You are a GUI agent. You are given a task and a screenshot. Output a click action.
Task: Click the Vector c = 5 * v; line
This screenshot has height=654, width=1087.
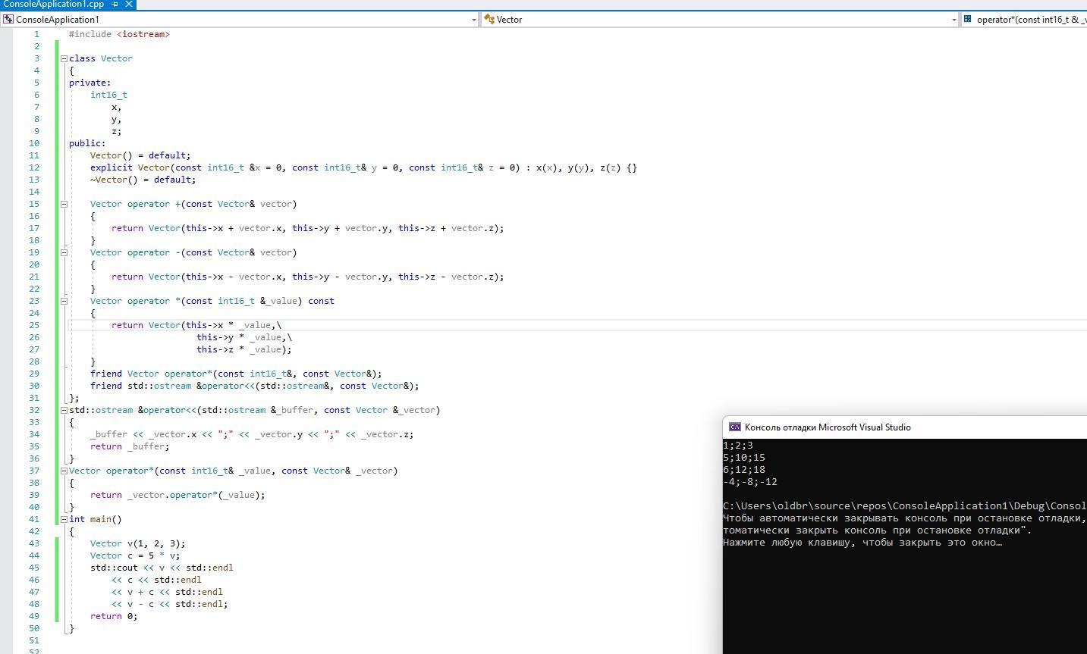click(135, 555)
